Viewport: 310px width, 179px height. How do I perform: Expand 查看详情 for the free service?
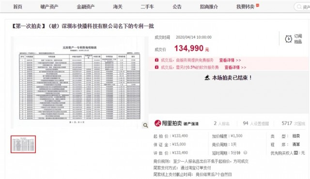(x=230, y=60)
